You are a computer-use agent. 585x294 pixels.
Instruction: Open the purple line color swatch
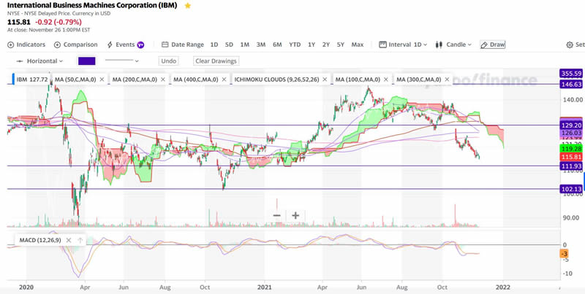tap(86, 61)
